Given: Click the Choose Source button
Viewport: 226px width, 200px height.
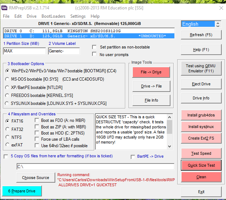Looking at the screenshot, I should pos(36,178).
